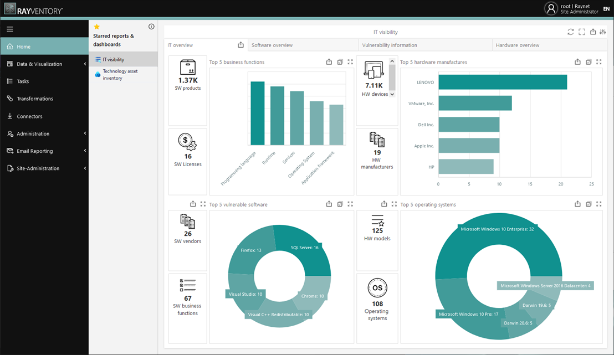Viewport: 614px width, 355px height.
Task: Click the 1.37K SW products tile
Action: point(187,90)
